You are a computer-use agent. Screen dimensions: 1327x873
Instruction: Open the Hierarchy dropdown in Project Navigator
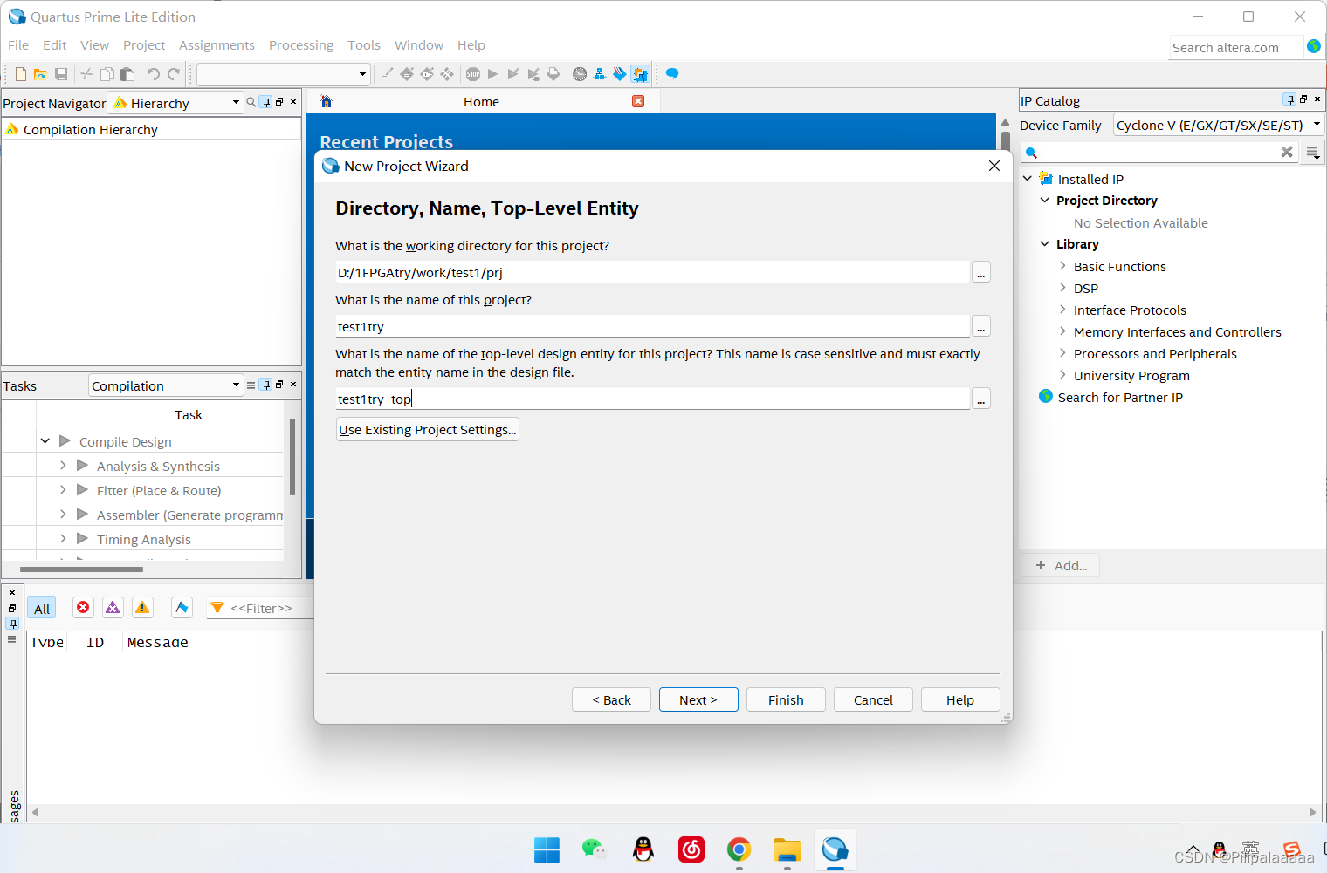(x=175, y=103)
